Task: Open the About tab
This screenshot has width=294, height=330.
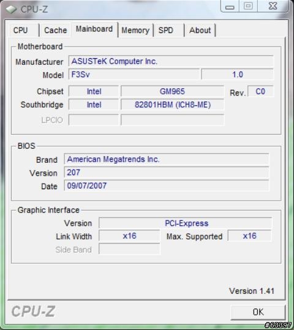Action: [x=200, y=31]
